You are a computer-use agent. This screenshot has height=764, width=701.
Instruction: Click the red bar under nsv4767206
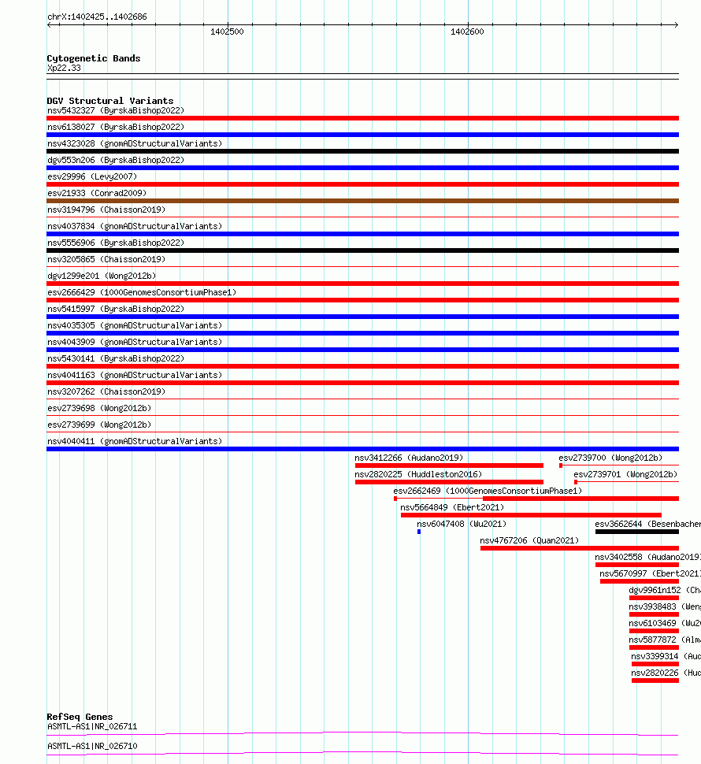(x=579, y=549)
